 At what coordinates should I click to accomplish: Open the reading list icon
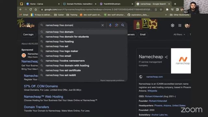click(x=172, y=9)
